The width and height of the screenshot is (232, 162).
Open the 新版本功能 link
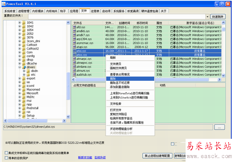(x=85, y=157)
